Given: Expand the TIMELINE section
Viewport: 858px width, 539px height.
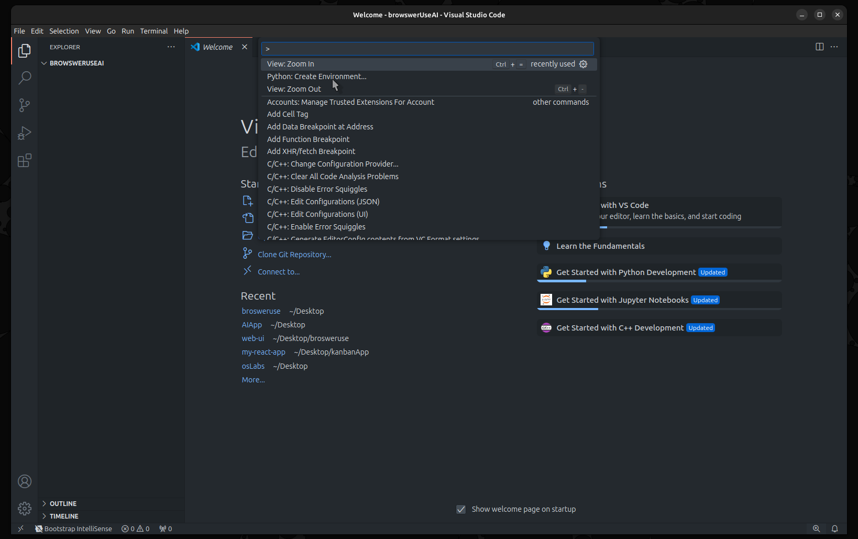Looking at the screenshot, I should point(112,516).
